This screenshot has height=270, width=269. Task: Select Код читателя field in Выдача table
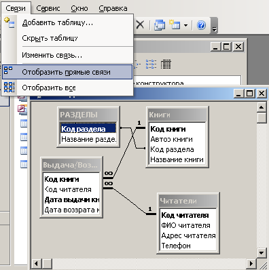pos(71,189)
